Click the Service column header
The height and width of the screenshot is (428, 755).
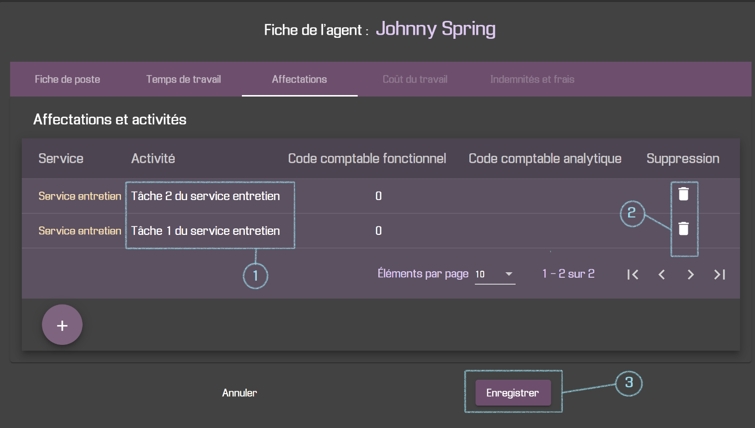61,159
